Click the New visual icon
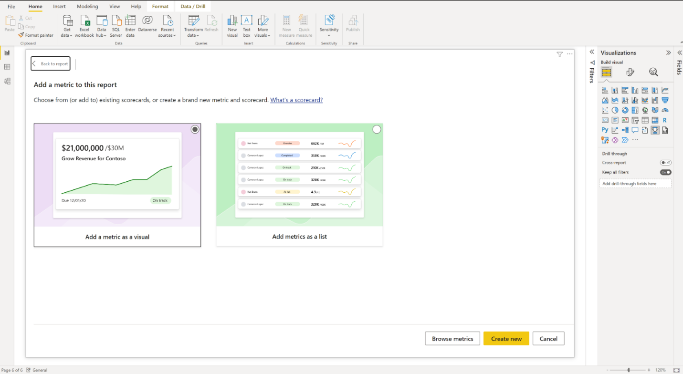This screenshot has width=683, height=374. (x=232, y=21)
